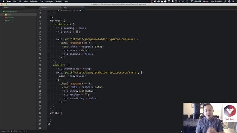
Task: Open the Window menu
Action: pyautogui.click(x=59, y=1)
